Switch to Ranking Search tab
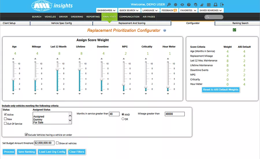This screenshot has width=260, height=159. [237, 23]
